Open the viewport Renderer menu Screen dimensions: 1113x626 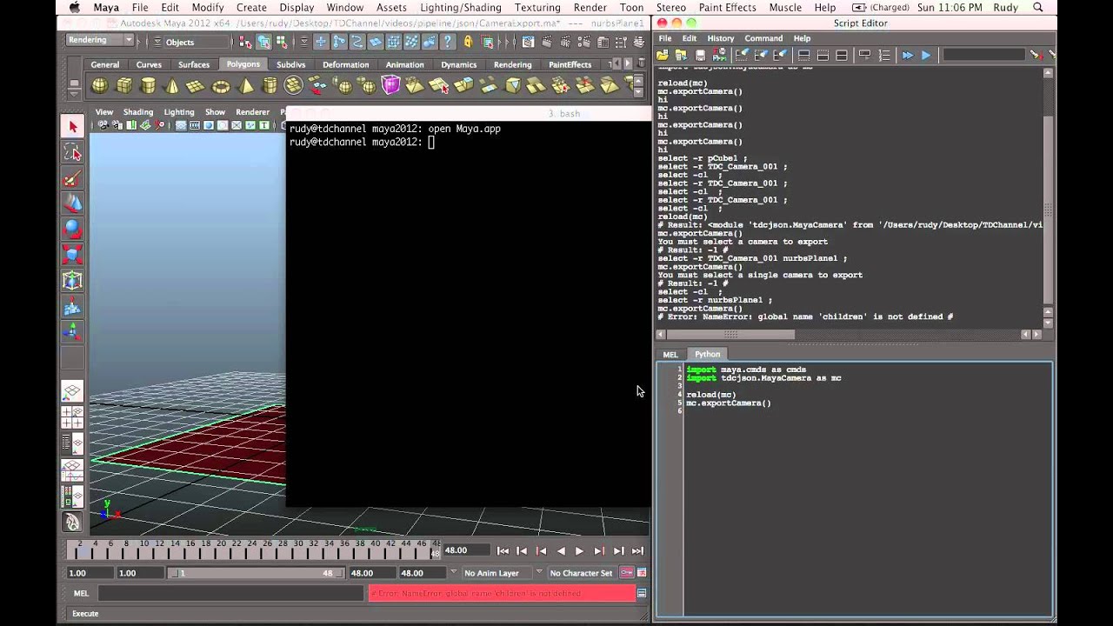pyautogui.click(x=252, y=112)
